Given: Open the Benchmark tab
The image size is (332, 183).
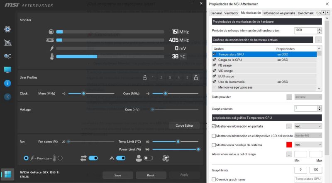Looking at the screenshot, I should 306,13.
